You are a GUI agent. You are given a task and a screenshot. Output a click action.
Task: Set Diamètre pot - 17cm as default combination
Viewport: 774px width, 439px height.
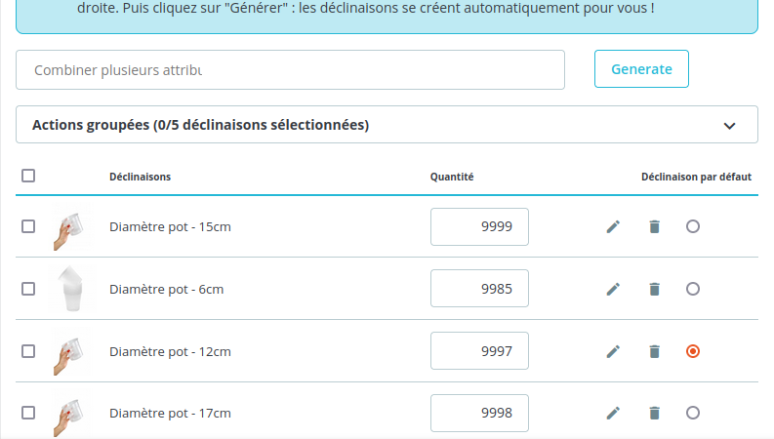693,413
